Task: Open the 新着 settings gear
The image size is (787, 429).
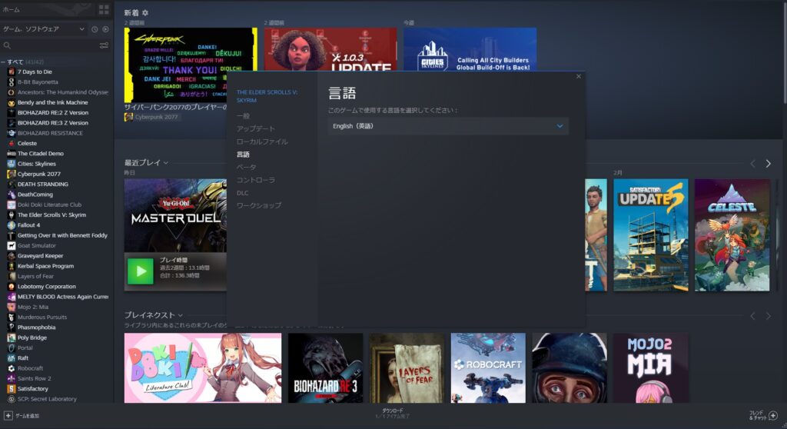Action: pyautogui.click(x=145, y=12)
